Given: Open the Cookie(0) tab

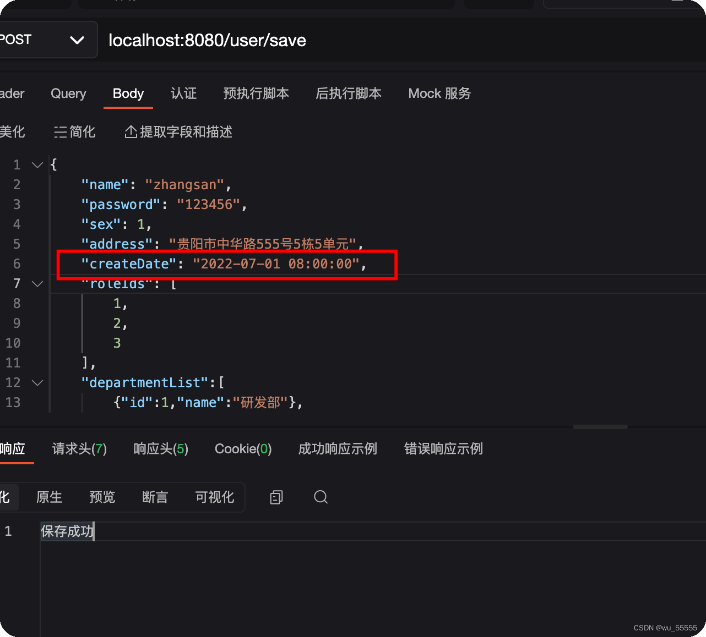Looking at the screenshot, I should click(x=243, y=449).
